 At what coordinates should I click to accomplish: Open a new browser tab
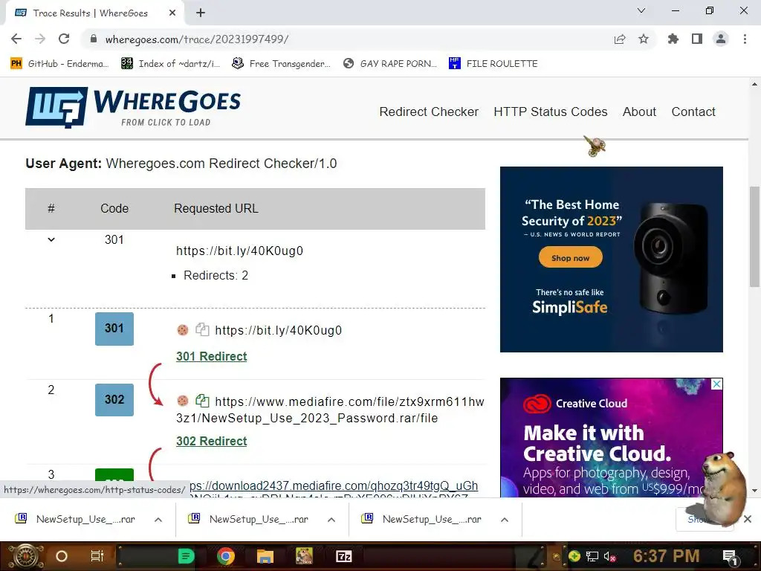(x=201, y=13)
